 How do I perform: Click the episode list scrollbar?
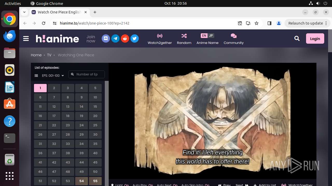106,133
